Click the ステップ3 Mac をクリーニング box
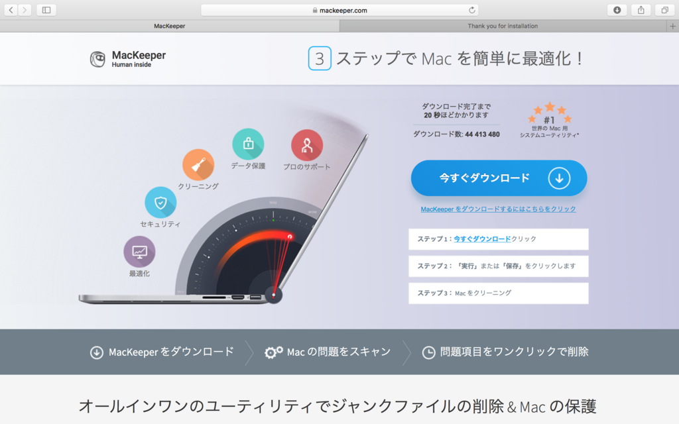This screenshot has width=679, height=424. 499,293
